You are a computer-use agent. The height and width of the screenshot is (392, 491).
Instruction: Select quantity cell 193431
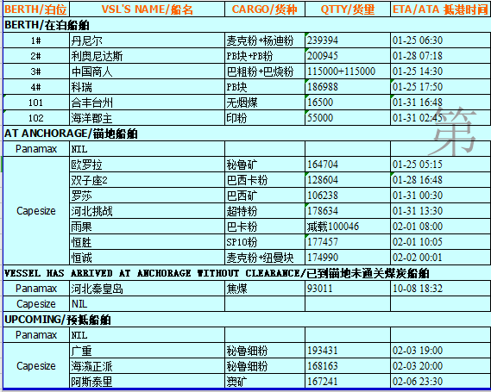point(348,351)
